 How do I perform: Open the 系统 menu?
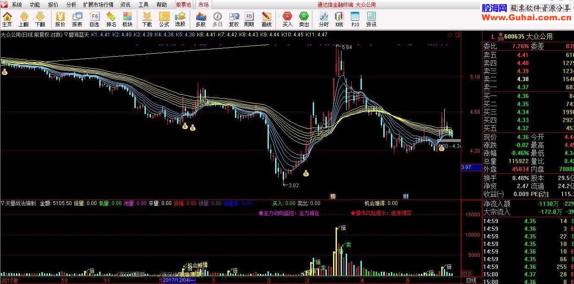(17, 5)
